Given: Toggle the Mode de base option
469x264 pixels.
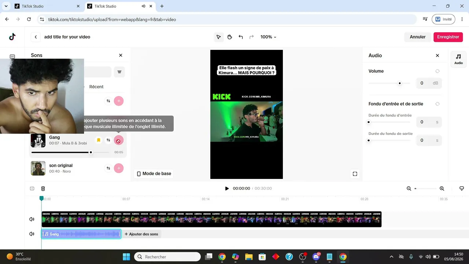Looking at the screenshot, I should 154,174.
